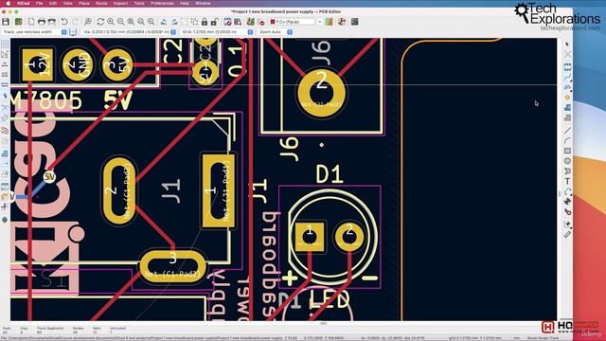Viewport: 606px width, 341px height.
Task: Open the via size dropdown
Action: [129, 32]
